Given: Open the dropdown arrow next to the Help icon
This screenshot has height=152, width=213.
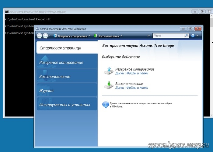Looking at the screenshot, I should pos(197,36).
